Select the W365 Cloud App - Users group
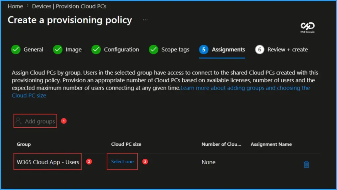This screenshot has width=337, height=190. pyautogui.click(x=48, y=162)
